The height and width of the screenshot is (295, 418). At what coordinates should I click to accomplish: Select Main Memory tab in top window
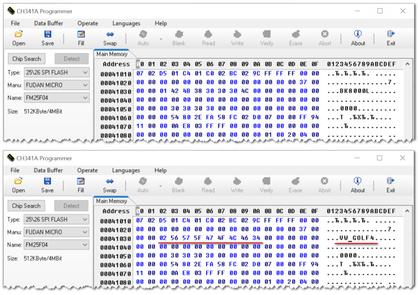[112, 54]
